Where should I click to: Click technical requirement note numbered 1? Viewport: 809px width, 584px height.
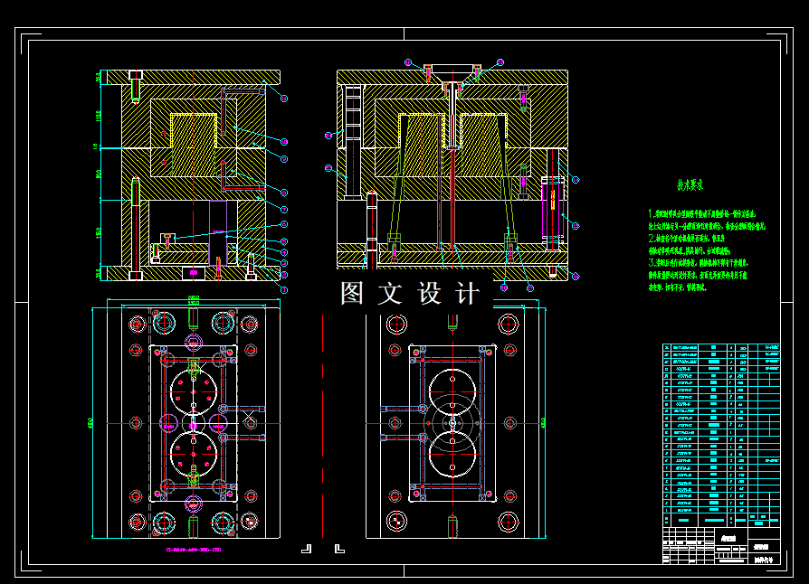(x=708, y=220)
